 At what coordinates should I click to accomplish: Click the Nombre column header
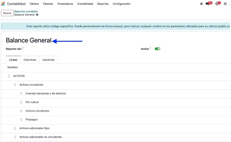pyautogui.click(x=13, y=67)
